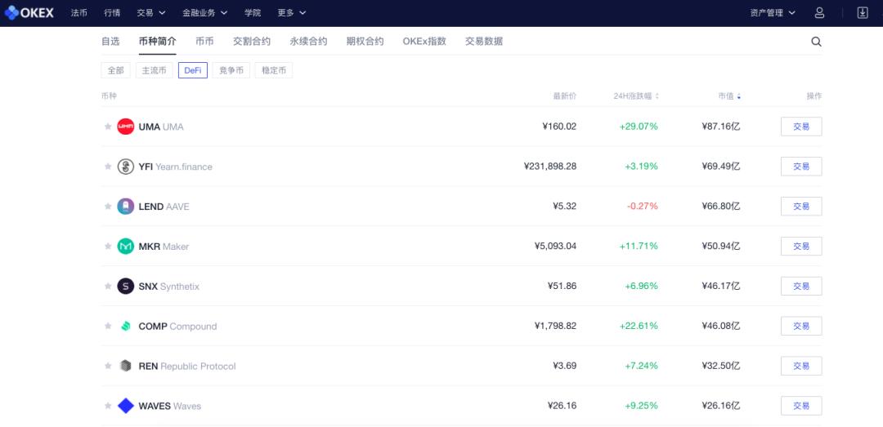The image size is (883, 427).
Task: Switch to the 永续合约 tab
Action: click(x=308, y=41)
